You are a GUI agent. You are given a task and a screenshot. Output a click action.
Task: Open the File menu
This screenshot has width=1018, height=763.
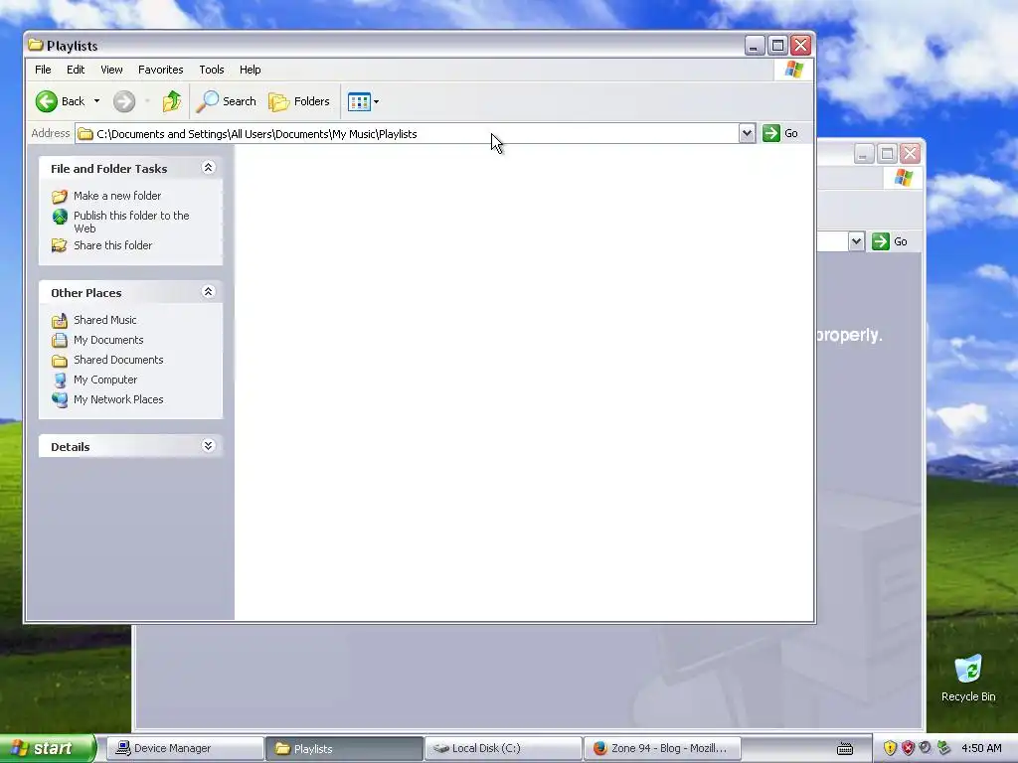[43, 70]
